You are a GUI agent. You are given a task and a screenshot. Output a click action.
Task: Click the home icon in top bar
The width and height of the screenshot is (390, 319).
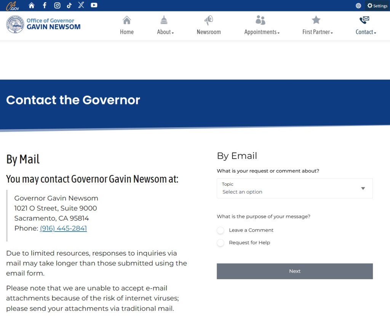tap(32, 5)
